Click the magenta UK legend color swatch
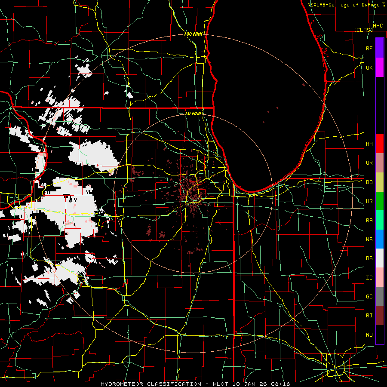The width and height of the screenshot is (387, 387). [380, 68]
